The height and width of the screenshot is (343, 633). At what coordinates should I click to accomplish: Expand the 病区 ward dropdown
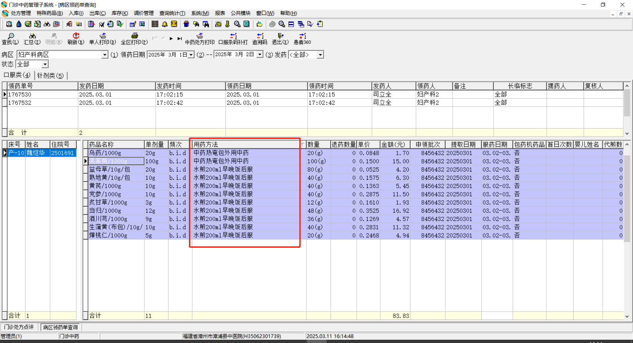[x=105, y=55]
